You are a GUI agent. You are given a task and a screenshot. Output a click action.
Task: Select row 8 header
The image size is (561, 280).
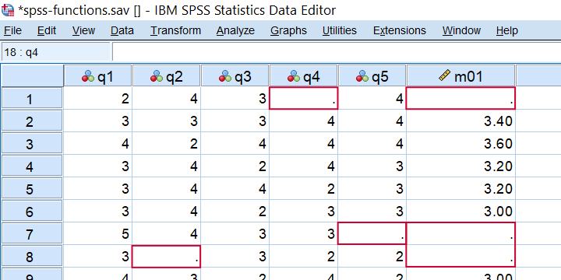click(32, 257)
